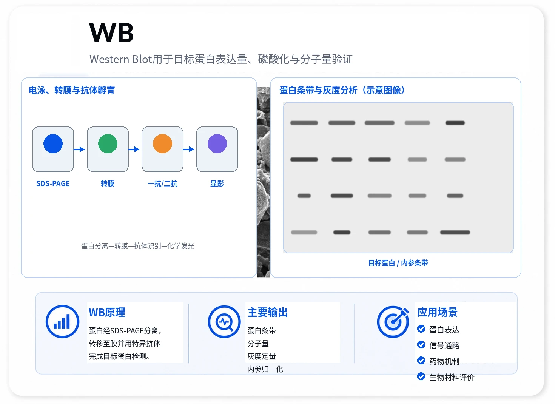Click the bar chart icon beside WB原理

pyautogui.click(x=62, y=321)
